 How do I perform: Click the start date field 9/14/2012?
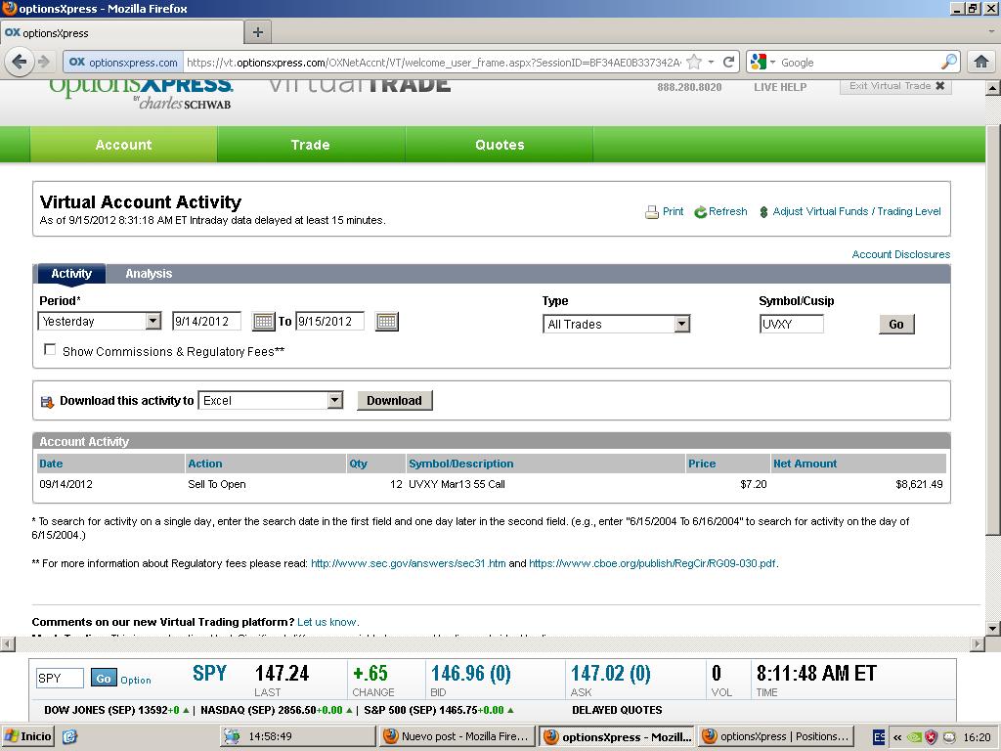pos(207,321)
